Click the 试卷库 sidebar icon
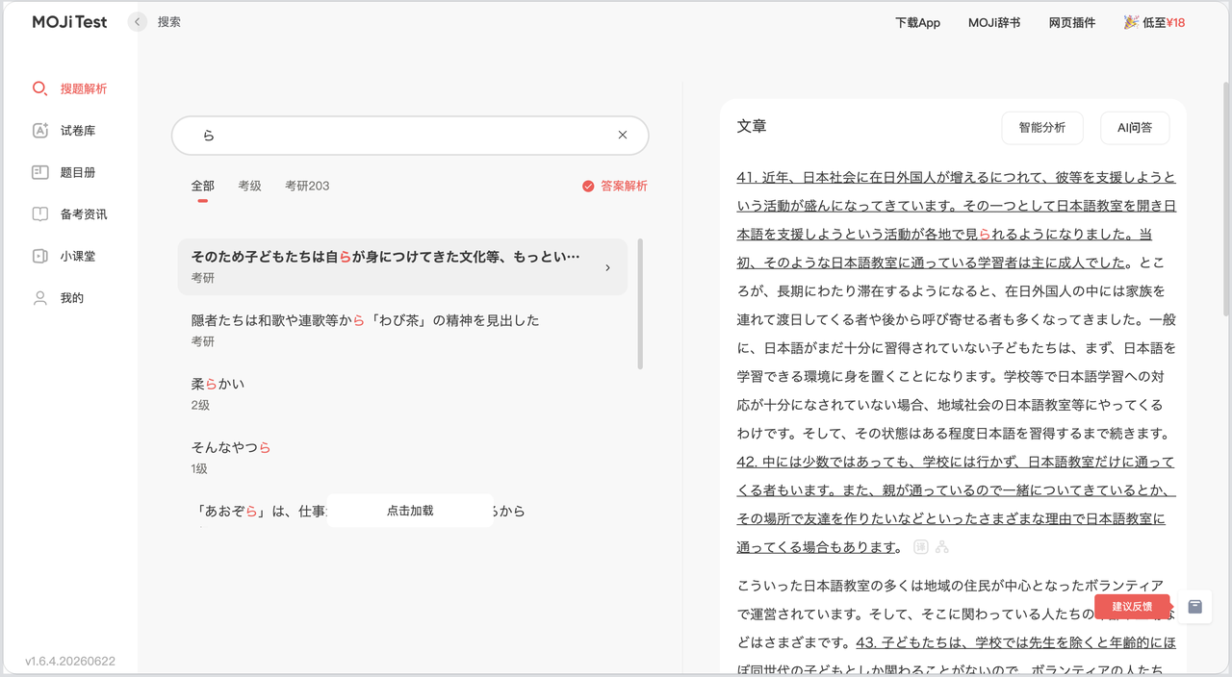Image resolution: width=1232 pixels, height=677 pixels. (39, 131)
